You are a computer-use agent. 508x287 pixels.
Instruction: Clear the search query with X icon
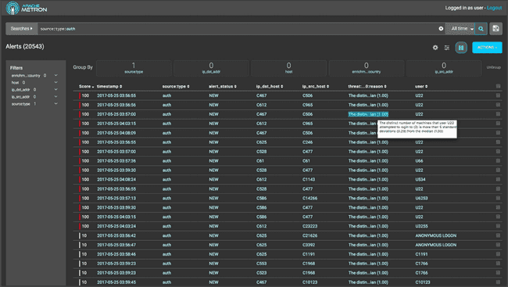(x=441, y=28)
